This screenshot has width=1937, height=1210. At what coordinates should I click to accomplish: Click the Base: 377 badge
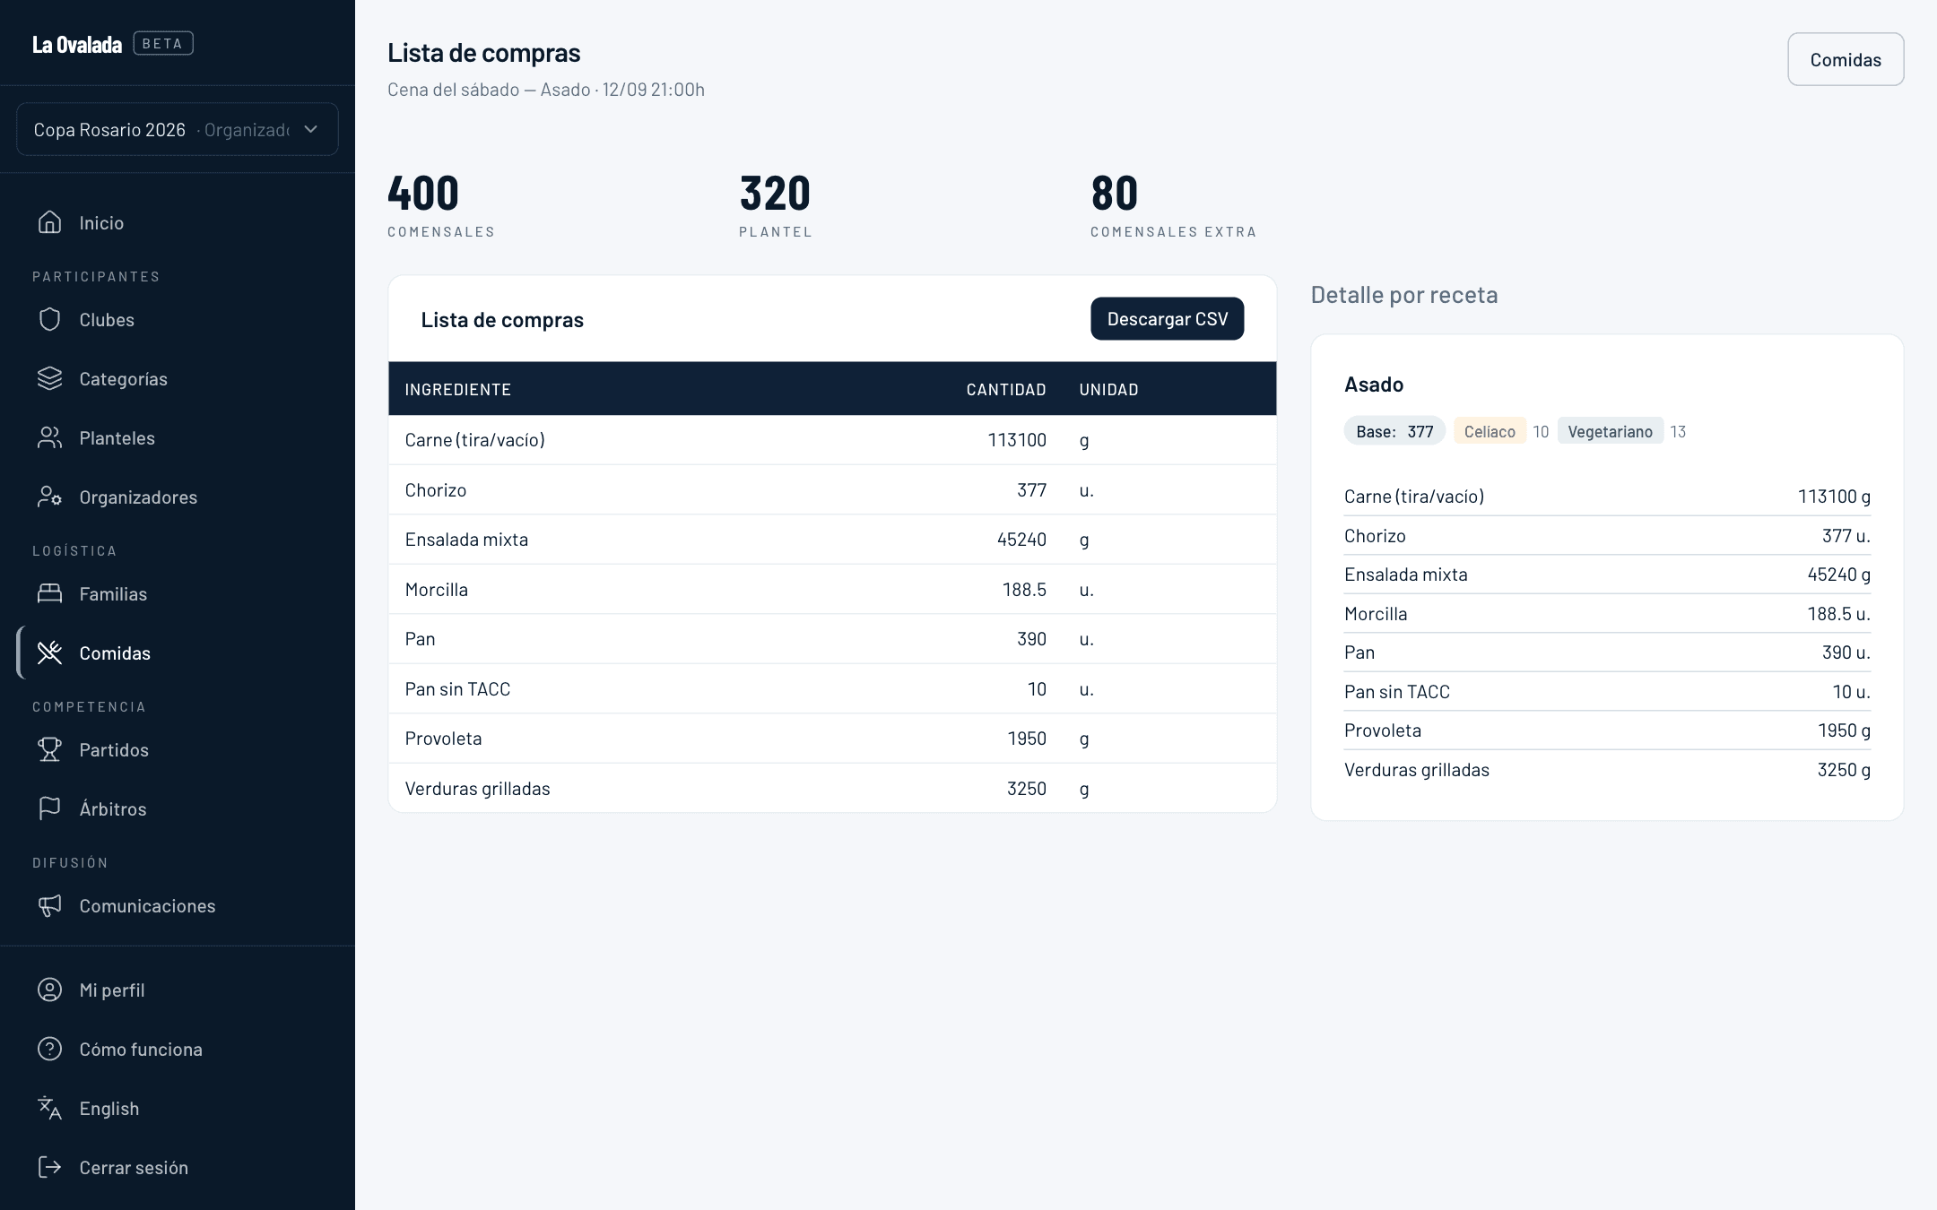click(x=1394, y=431)
